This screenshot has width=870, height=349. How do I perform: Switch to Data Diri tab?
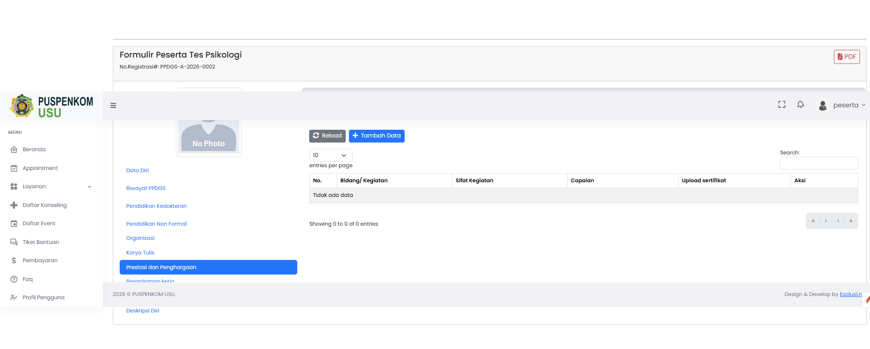point(137,170)
